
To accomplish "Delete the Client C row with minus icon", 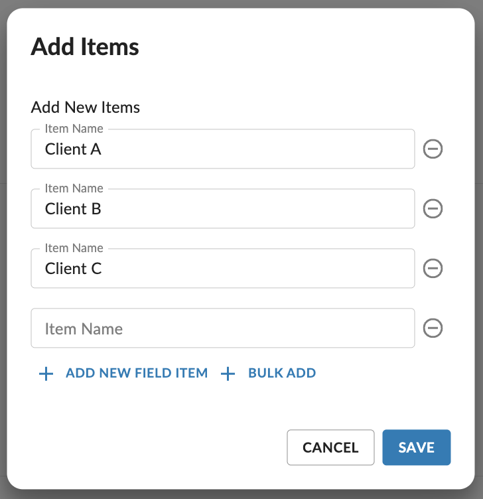I will click(x=433, y=268).
